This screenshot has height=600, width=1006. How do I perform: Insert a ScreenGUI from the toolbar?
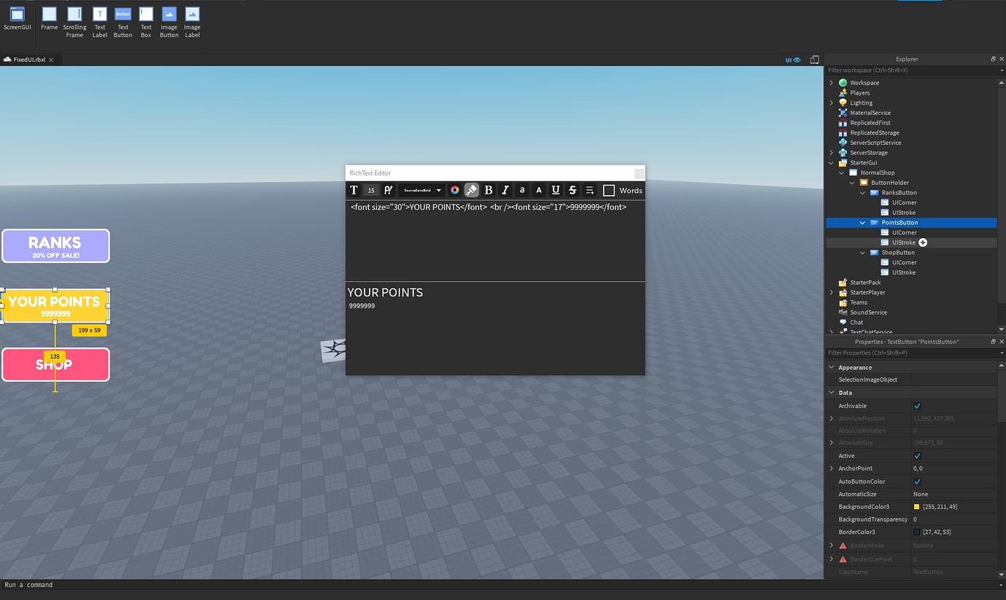point(17,18)
